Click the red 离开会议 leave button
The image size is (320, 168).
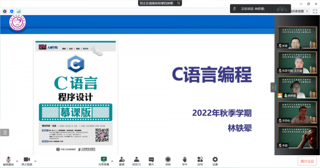click(x=307, y=161)
